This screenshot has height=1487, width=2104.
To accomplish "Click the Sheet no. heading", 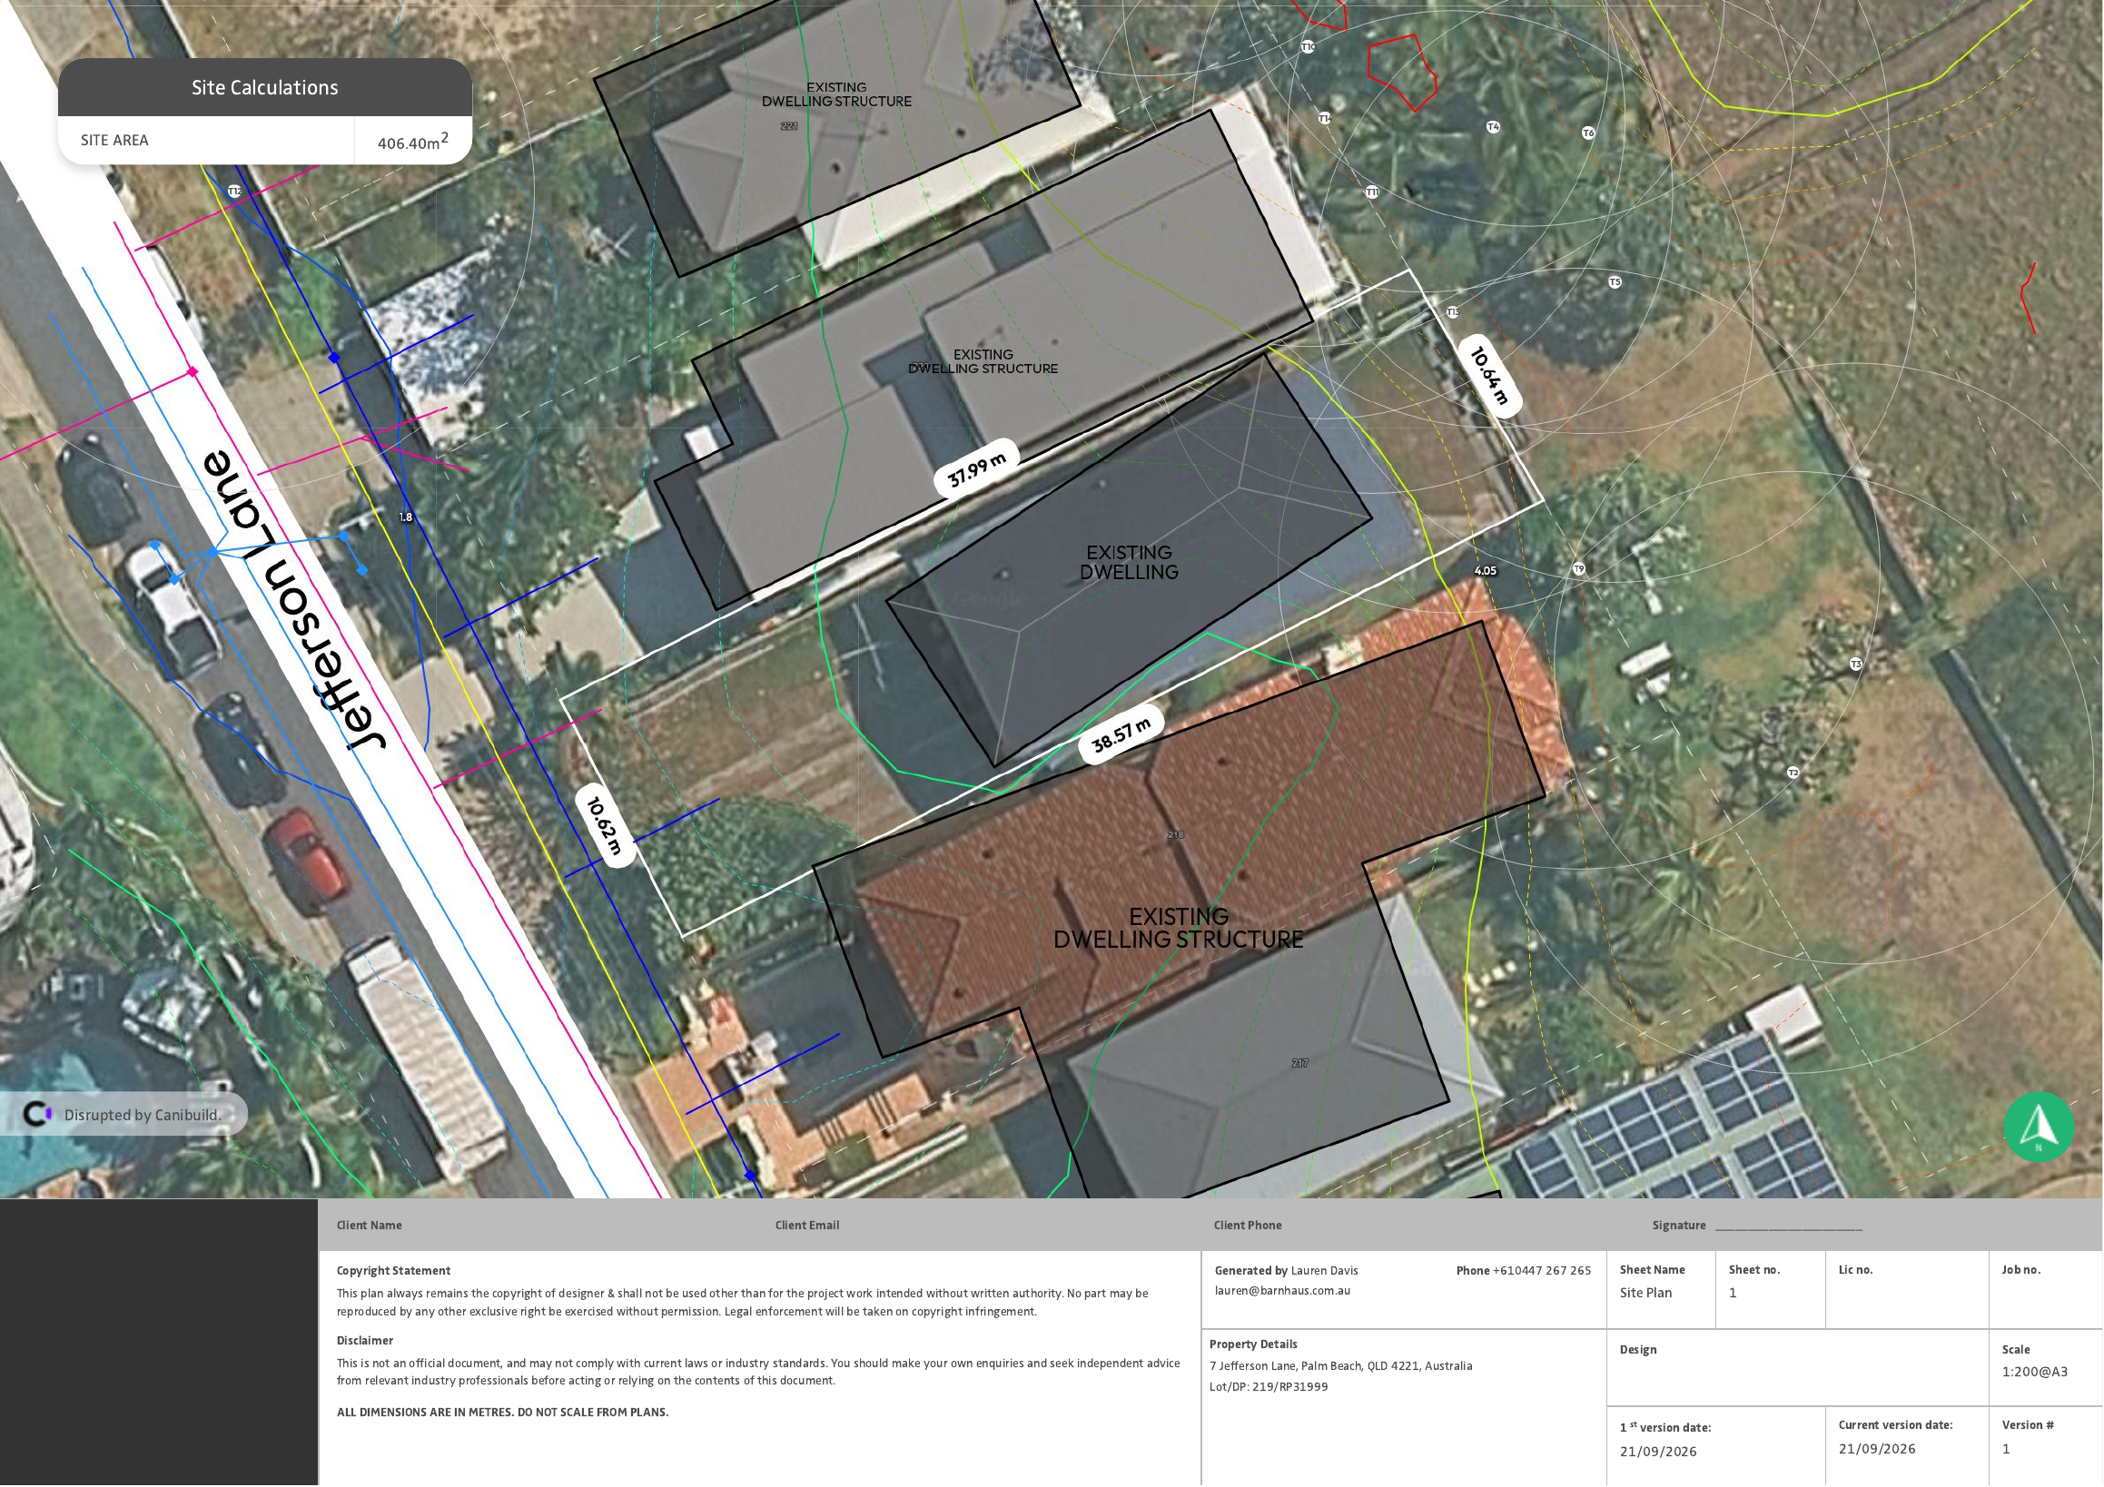I will [x=1754, y=1270].
